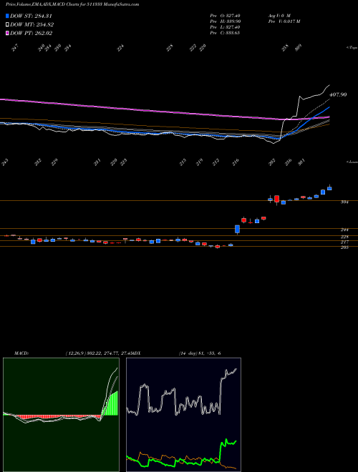Select the chart title mentioning MunafaSutra.com
The image size is (358, 472).
[72, 4]
